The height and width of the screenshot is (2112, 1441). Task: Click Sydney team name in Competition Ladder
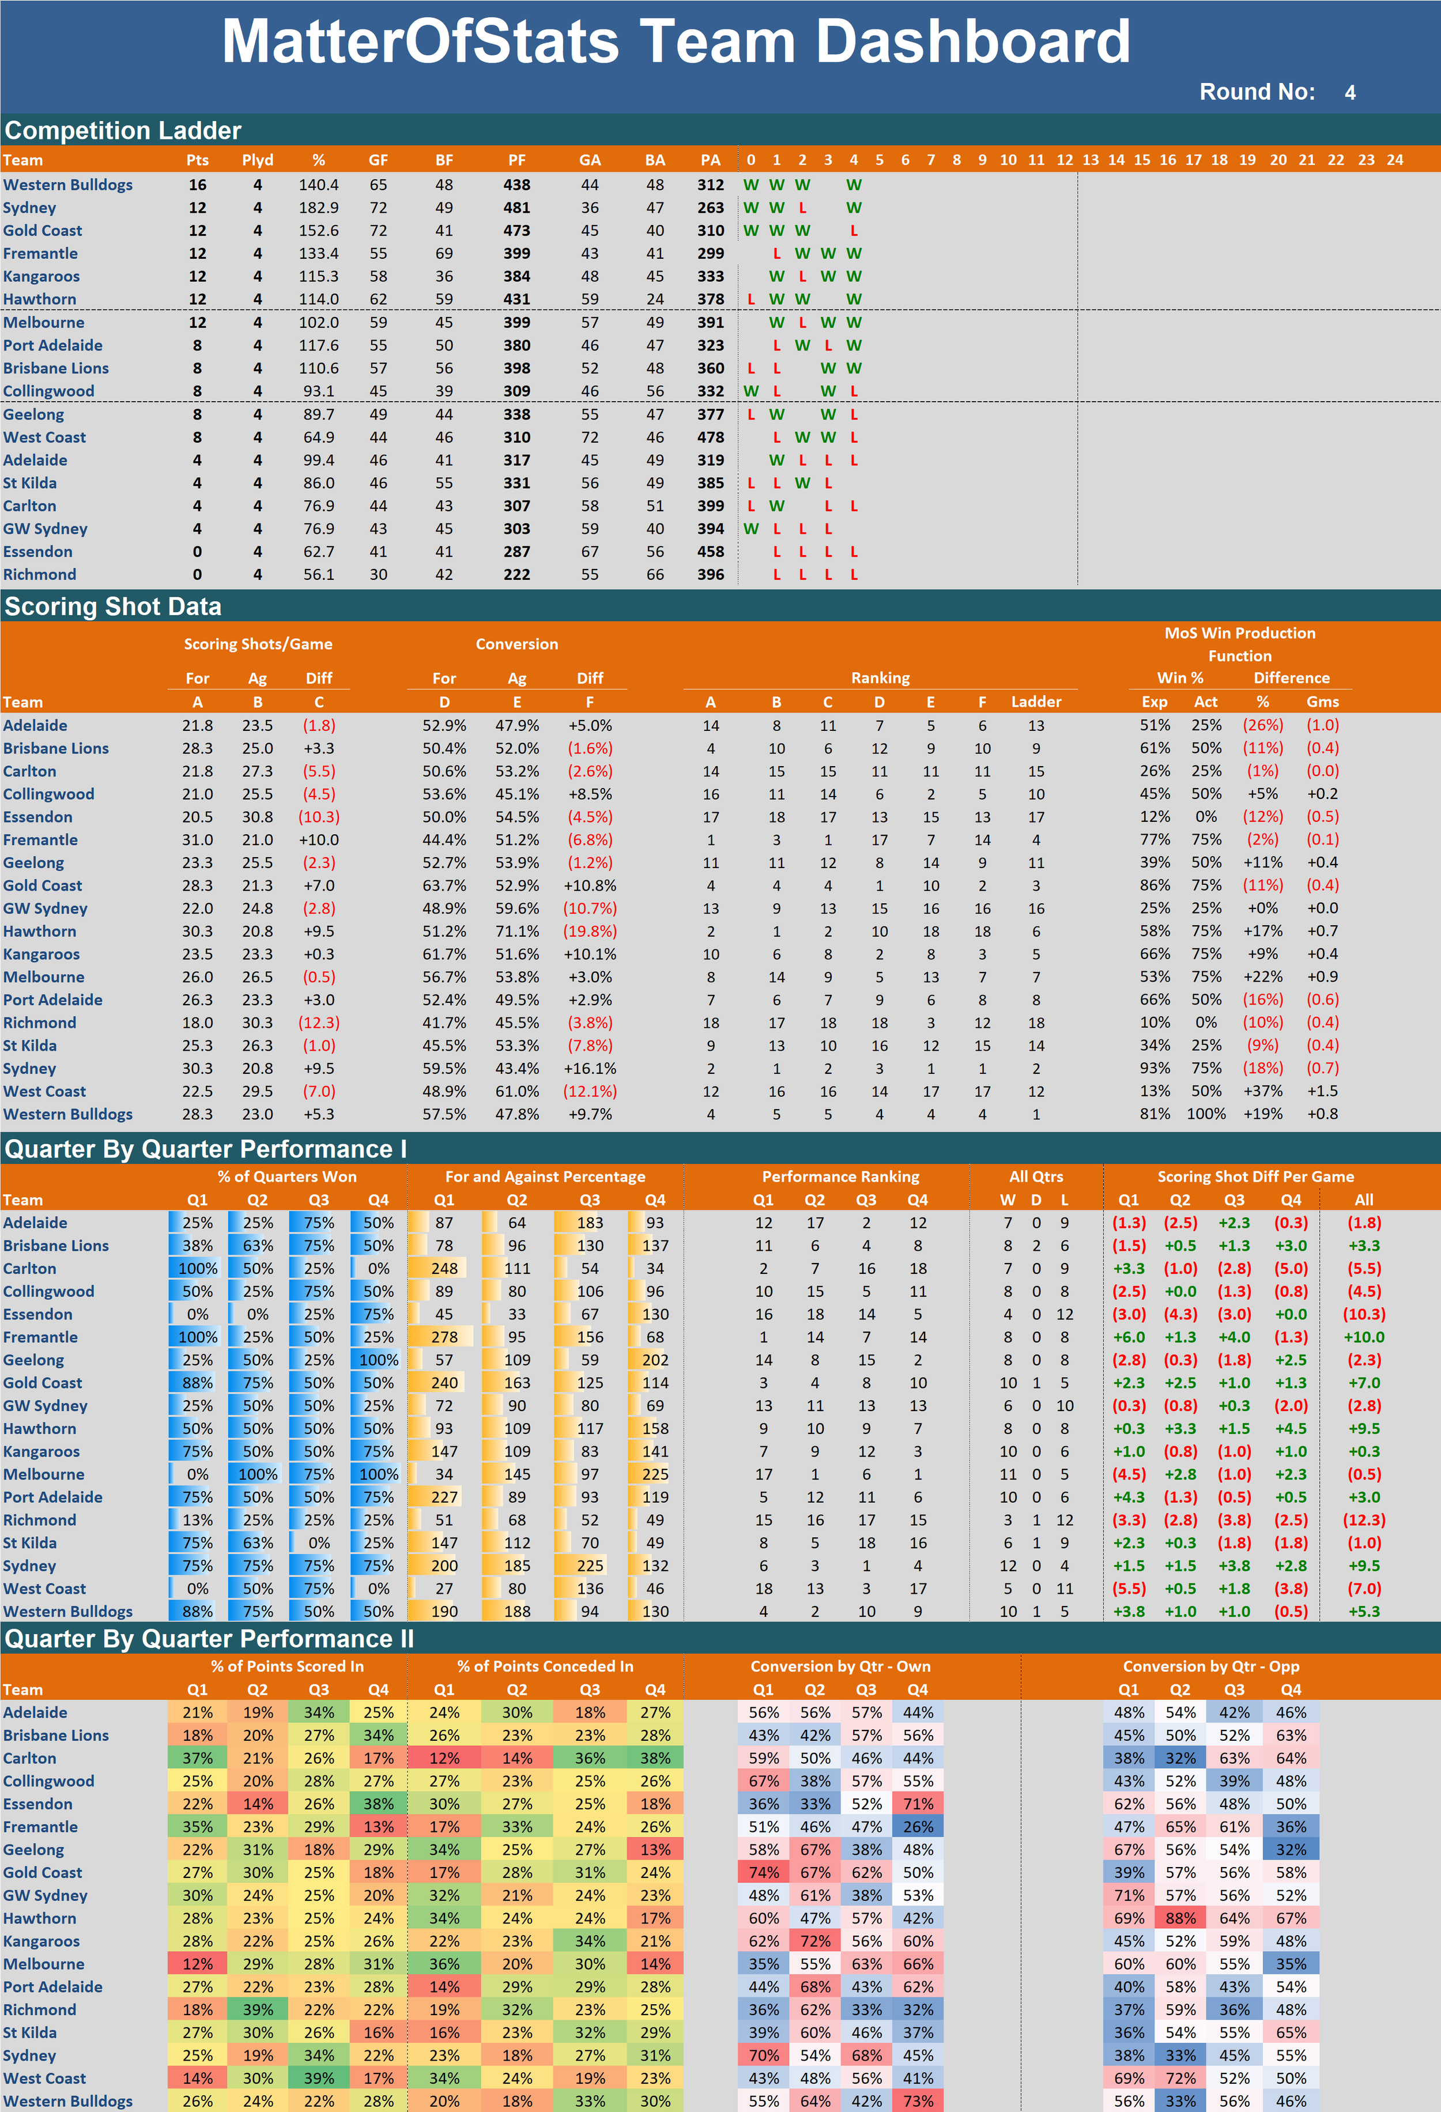(x=29, y=207)
